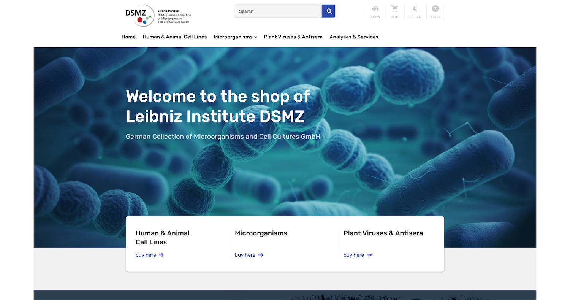The image size is (570, 300).
Task: Open Human & Animal Cell Lines menu
Action: pyautogui.click(x=175, y=37)
